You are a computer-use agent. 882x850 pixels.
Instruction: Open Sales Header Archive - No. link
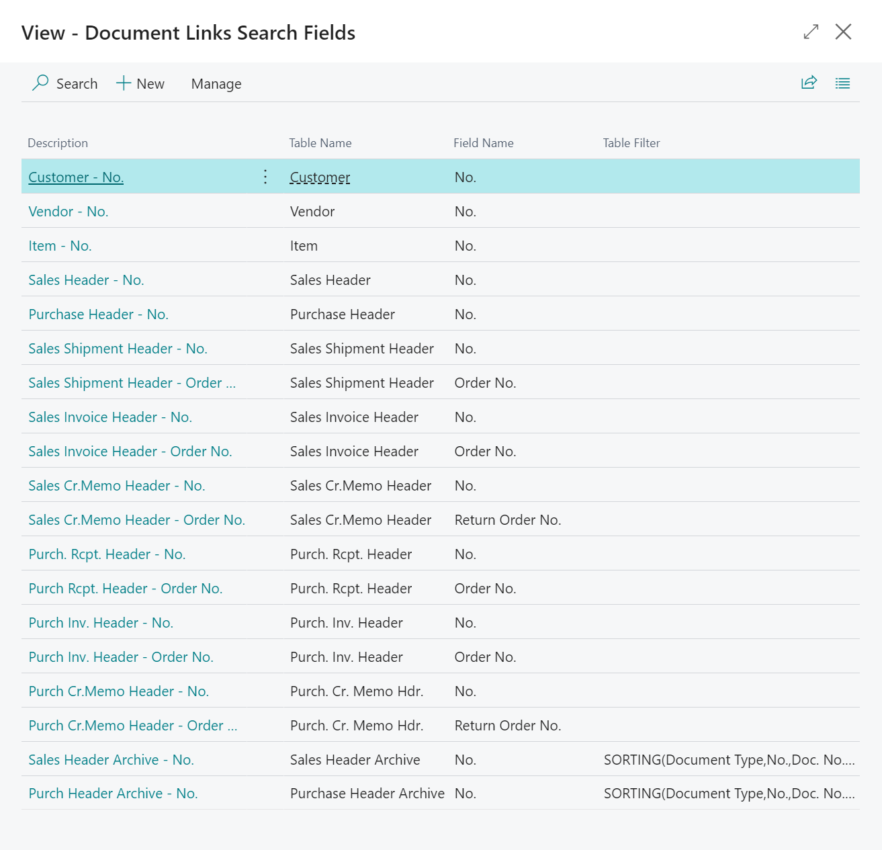tap(111, 760)
